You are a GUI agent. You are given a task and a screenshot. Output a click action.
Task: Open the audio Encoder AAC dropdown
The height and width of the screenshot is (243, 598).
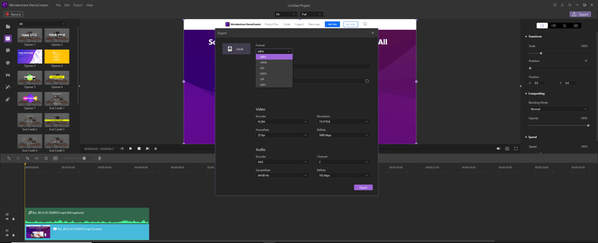pos(282,162)
